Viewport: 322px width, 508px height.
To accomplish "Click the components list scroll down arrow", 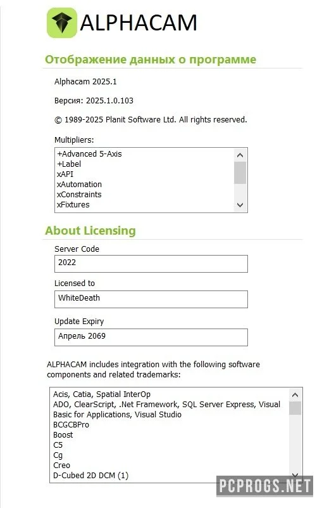I will [x=295, y=475].
